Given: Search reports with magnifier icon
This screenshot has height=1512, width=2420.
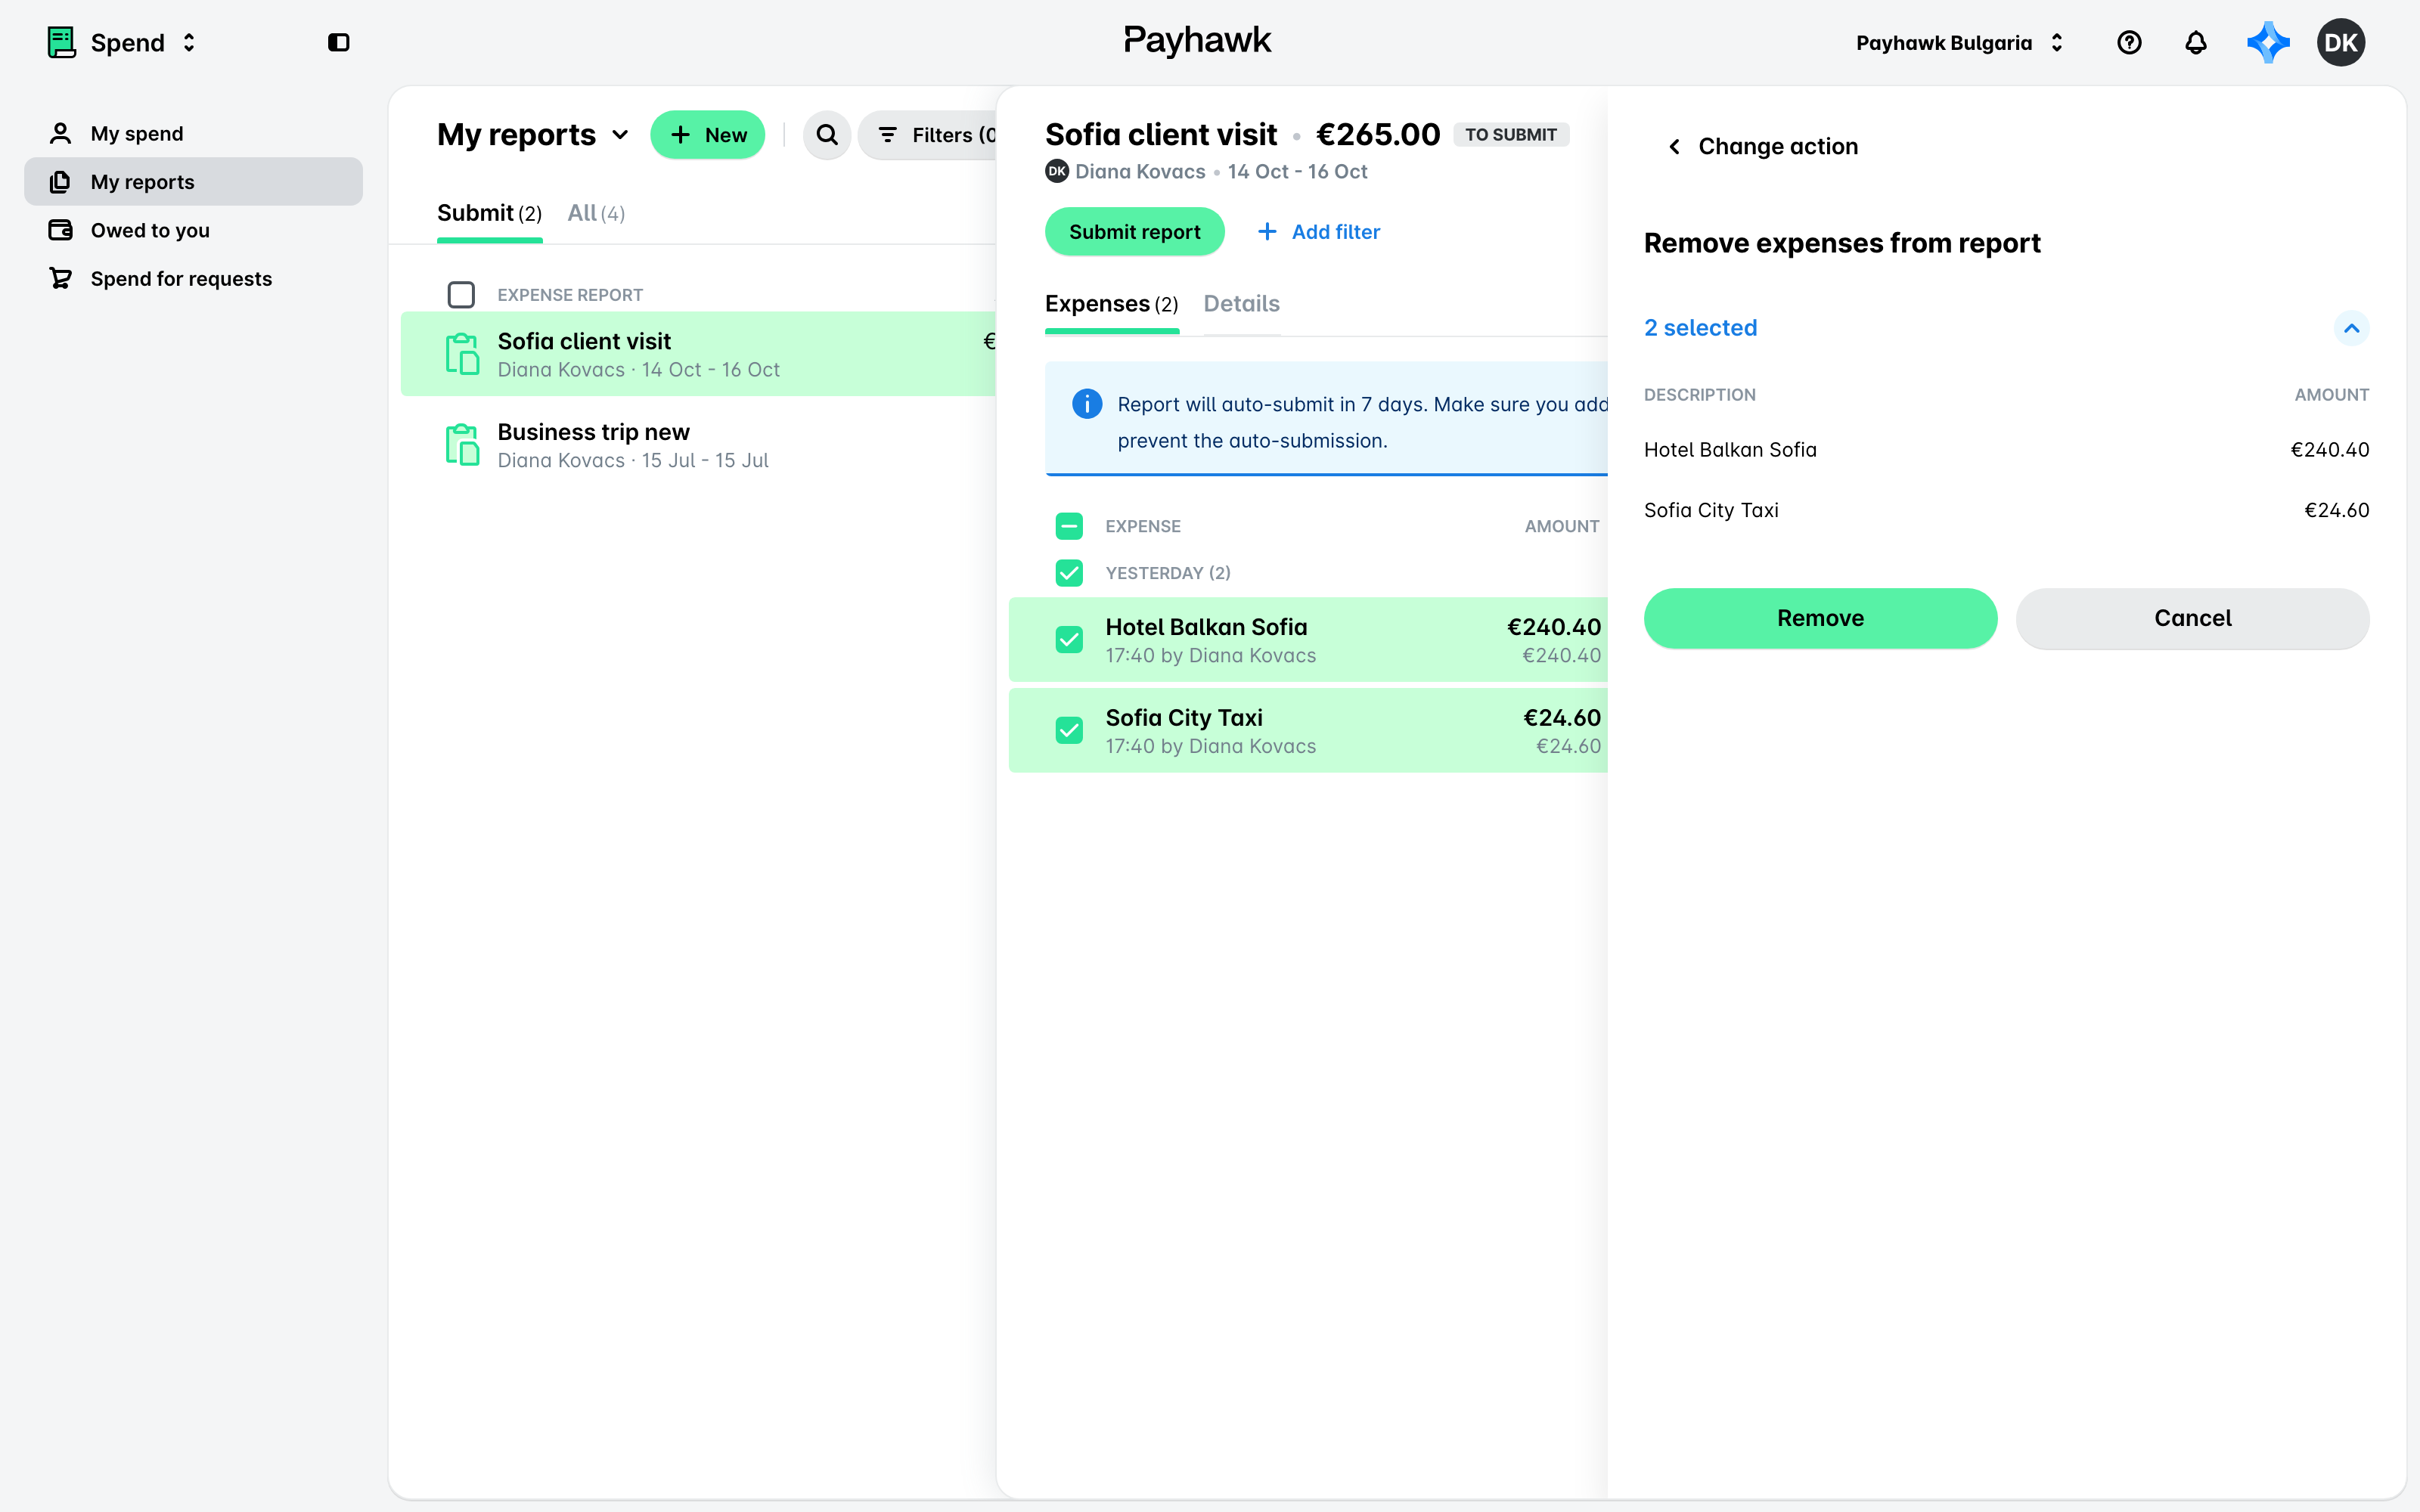Looking at the screenshot, I should [x=826, y=135].
